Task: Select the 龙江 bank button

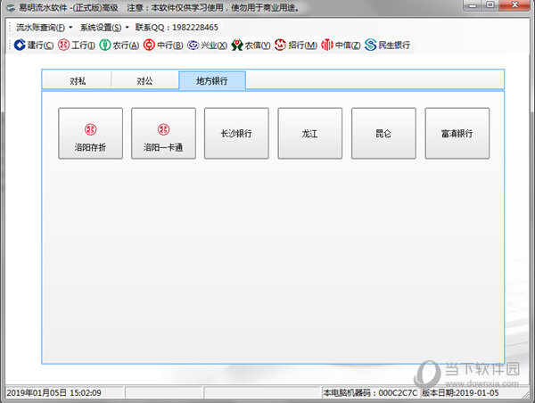Action: (x=309, y=134)
